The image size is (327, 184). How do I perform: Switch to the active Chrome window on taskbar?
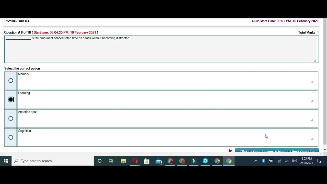point(229,161)
